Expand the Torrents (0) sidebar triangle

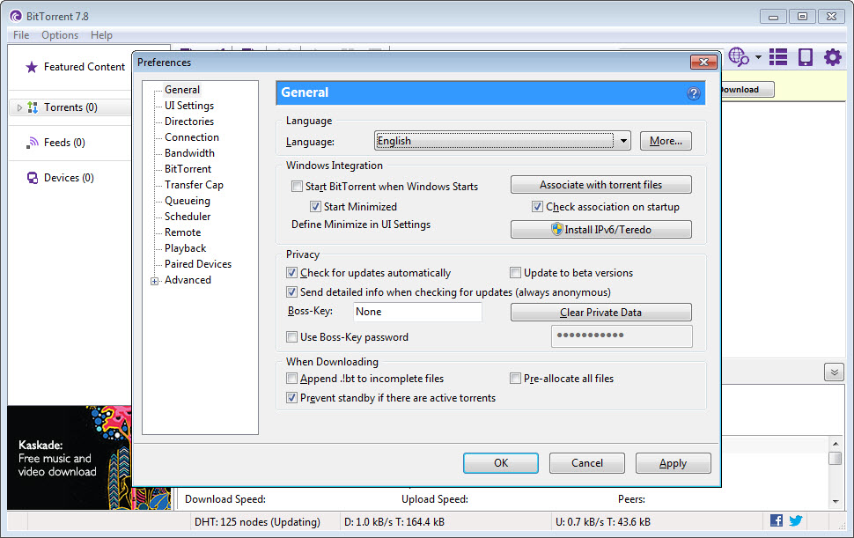(x=19, y=107)
